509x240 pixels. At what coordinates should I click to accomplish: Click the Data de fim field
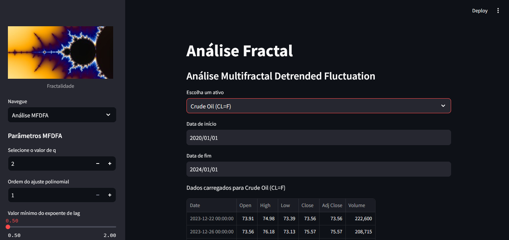(x=318, y=169)
